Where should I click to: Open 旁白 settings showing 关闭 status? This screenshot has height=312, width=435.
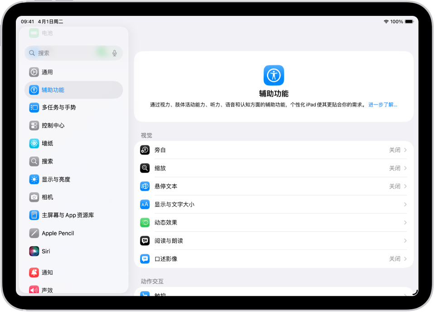pyautogui.click(x=272, y=150)
